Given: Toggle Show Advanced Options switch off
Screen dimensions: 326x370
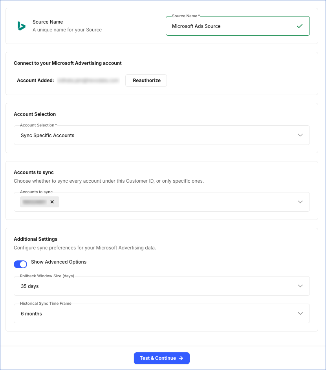Looking at the screenshot, I should (x=20, y=264).
